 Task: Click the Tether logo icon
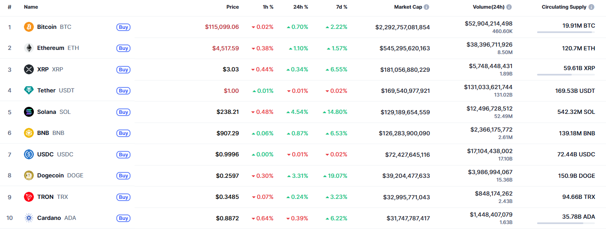click(29, 90)
